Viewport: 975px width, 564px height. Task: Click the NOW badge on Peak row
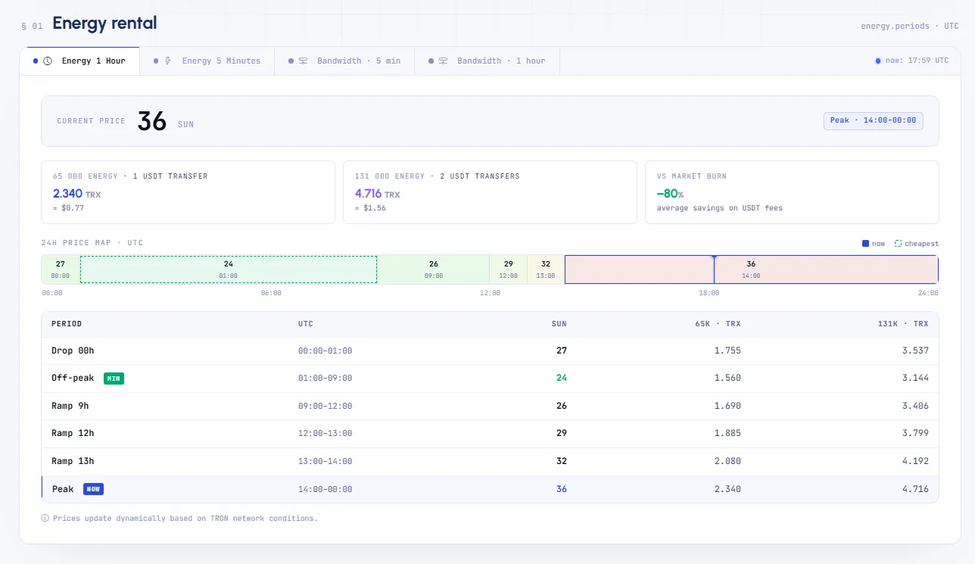point(93,489)
